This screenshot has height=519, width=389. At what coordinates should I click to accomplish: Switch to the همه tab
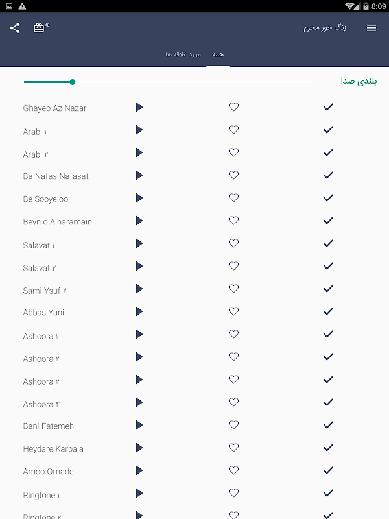(x=218, y=54)
